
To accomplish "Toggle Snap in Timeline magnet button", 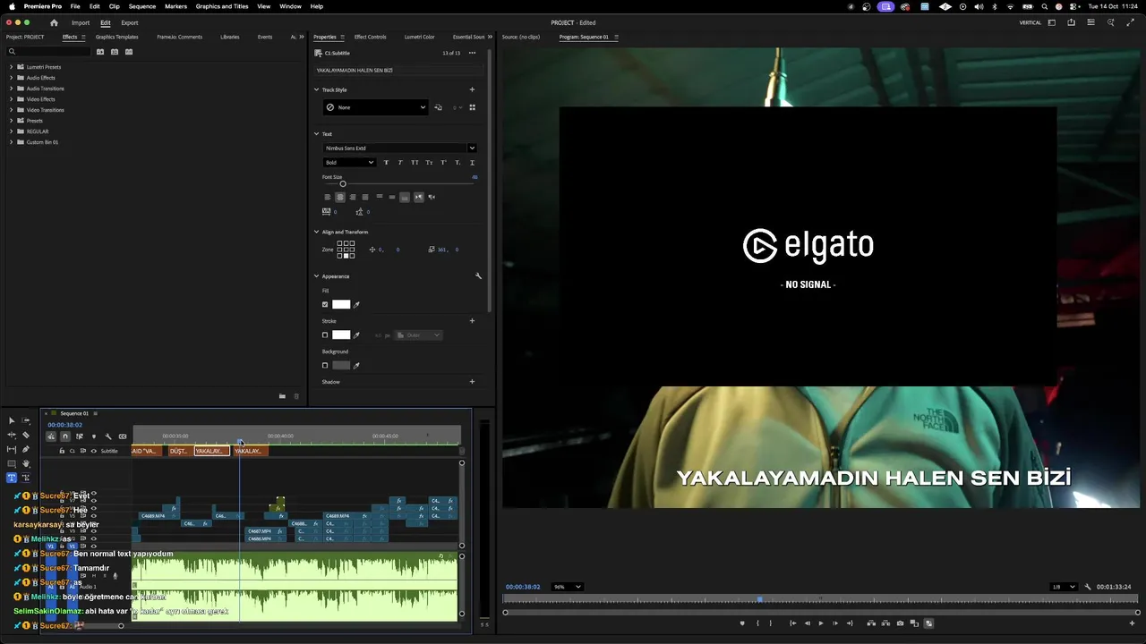I will (x=65, y=436).
